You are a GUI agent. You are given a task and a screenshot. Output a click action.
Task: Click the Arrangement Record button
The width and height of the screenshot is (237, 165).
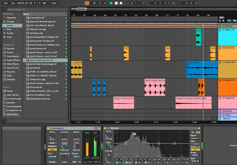(x=121, y=3)
